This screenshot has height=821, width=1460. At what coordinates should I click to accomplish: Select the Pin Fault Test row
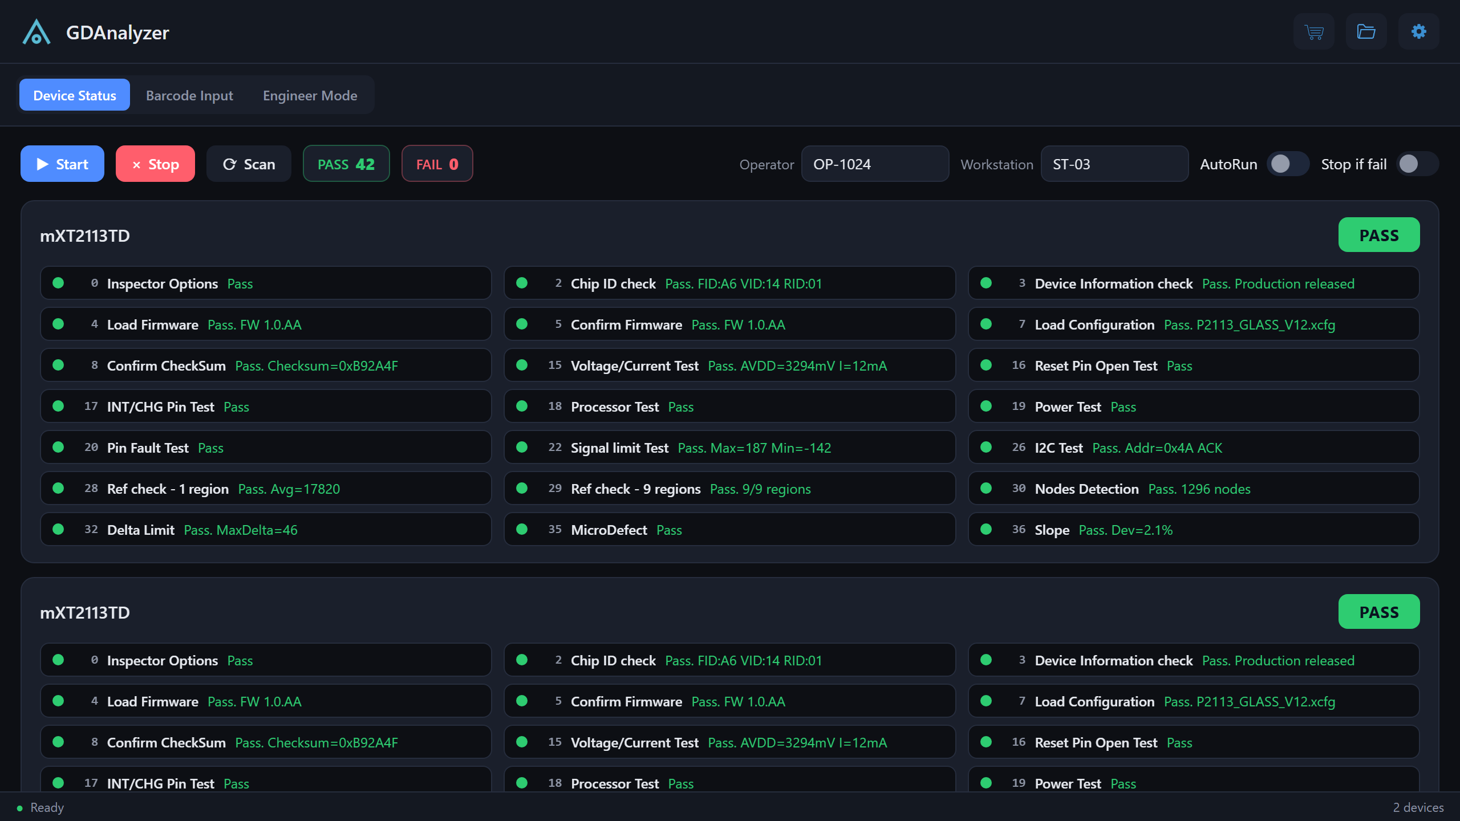tap(266, 448)
